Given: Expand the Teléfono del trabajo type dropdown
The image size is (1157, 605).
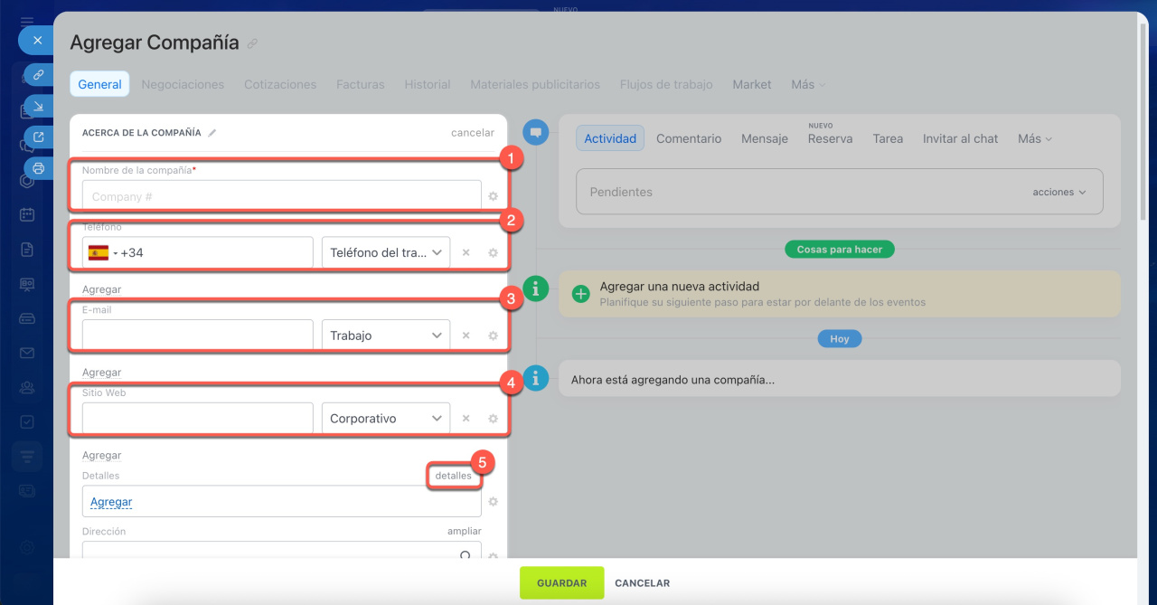Looking at the screenshot, I should coord(386,253).
